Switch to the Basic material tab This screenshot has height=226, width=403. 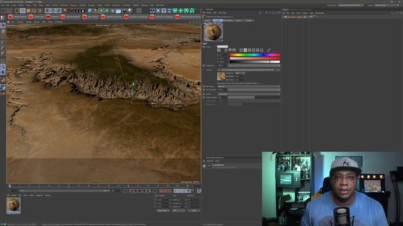click(208, 21)
